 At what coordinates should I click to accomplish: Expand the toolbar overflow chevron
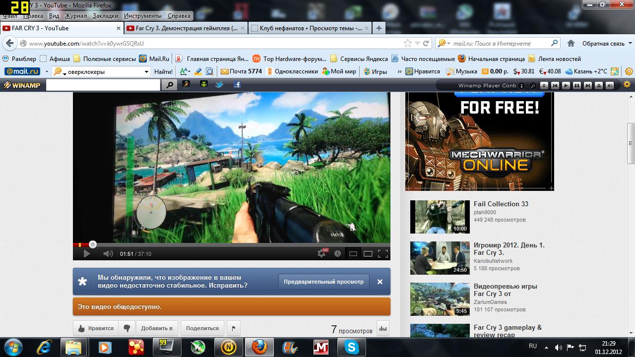click(399, 71)
